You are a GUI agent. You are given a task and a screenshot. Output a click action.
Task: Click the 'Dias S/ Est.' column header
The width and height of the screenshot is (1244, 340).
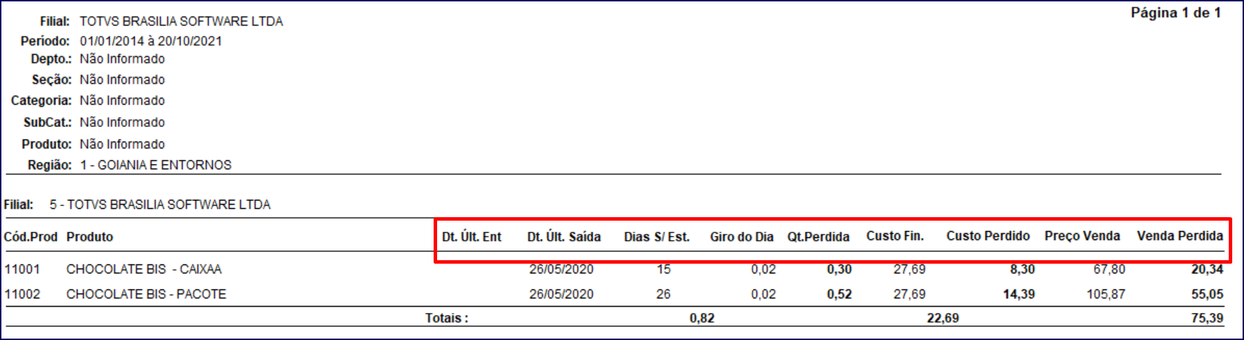point(656,237)
